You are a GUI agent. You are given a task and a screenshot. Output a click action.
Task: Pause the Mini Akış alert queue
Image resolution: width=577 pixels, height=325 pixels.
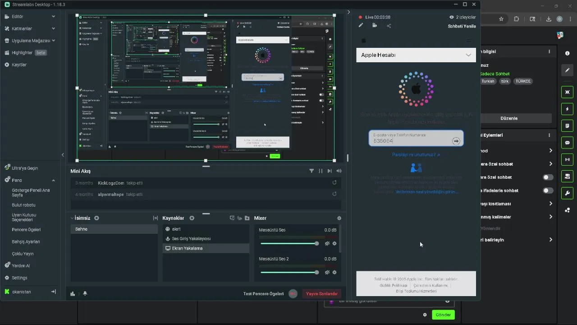(321, 171)
